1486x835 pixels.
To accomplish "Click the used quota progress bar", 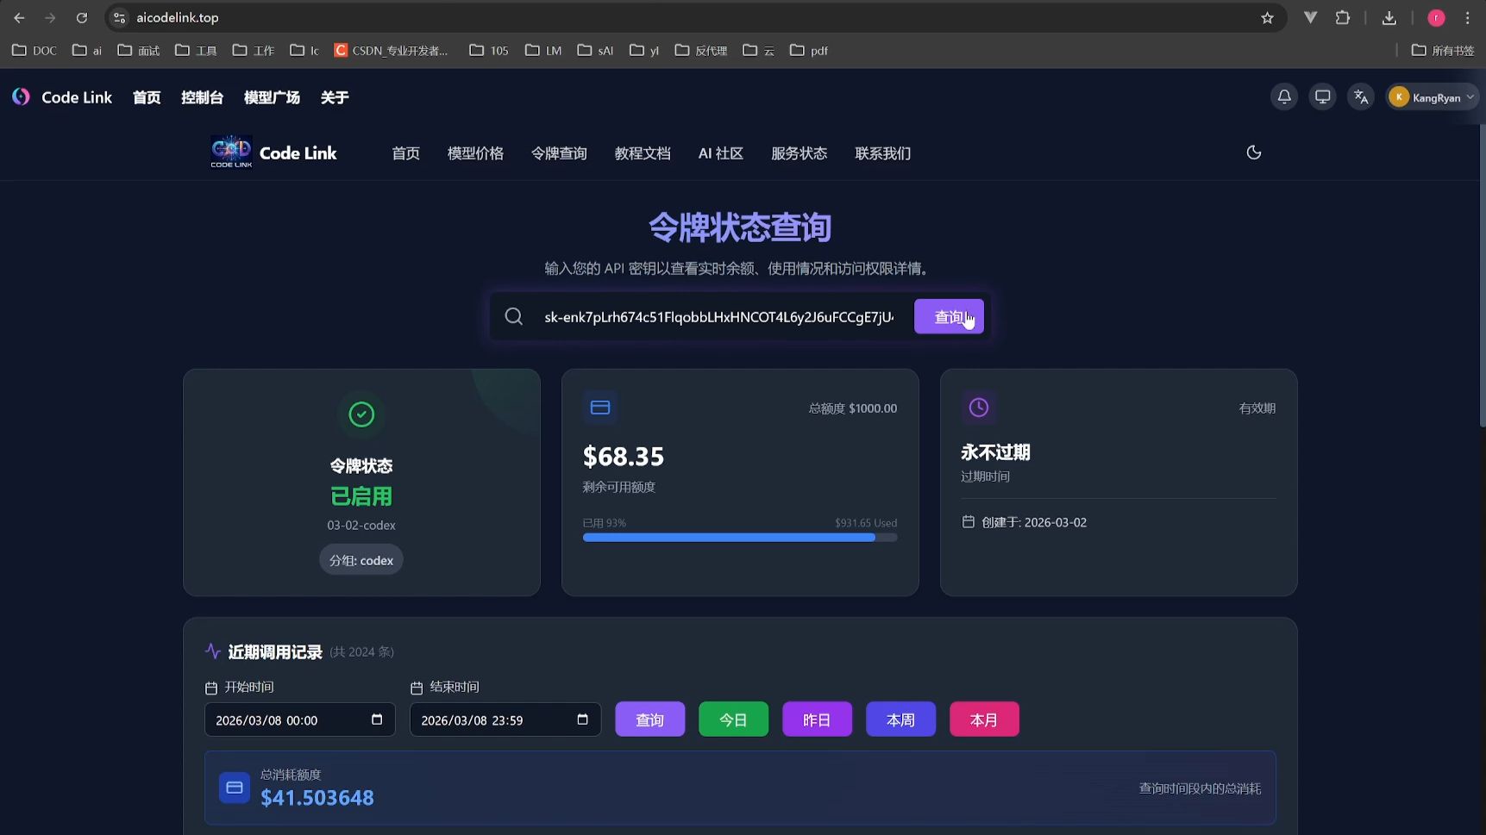I will 740,538.
